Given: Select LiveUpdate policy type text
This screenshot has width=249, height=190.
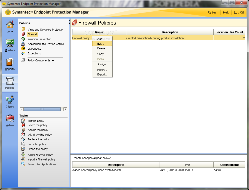Looking at the screenshot, I should tap(34, 49).
